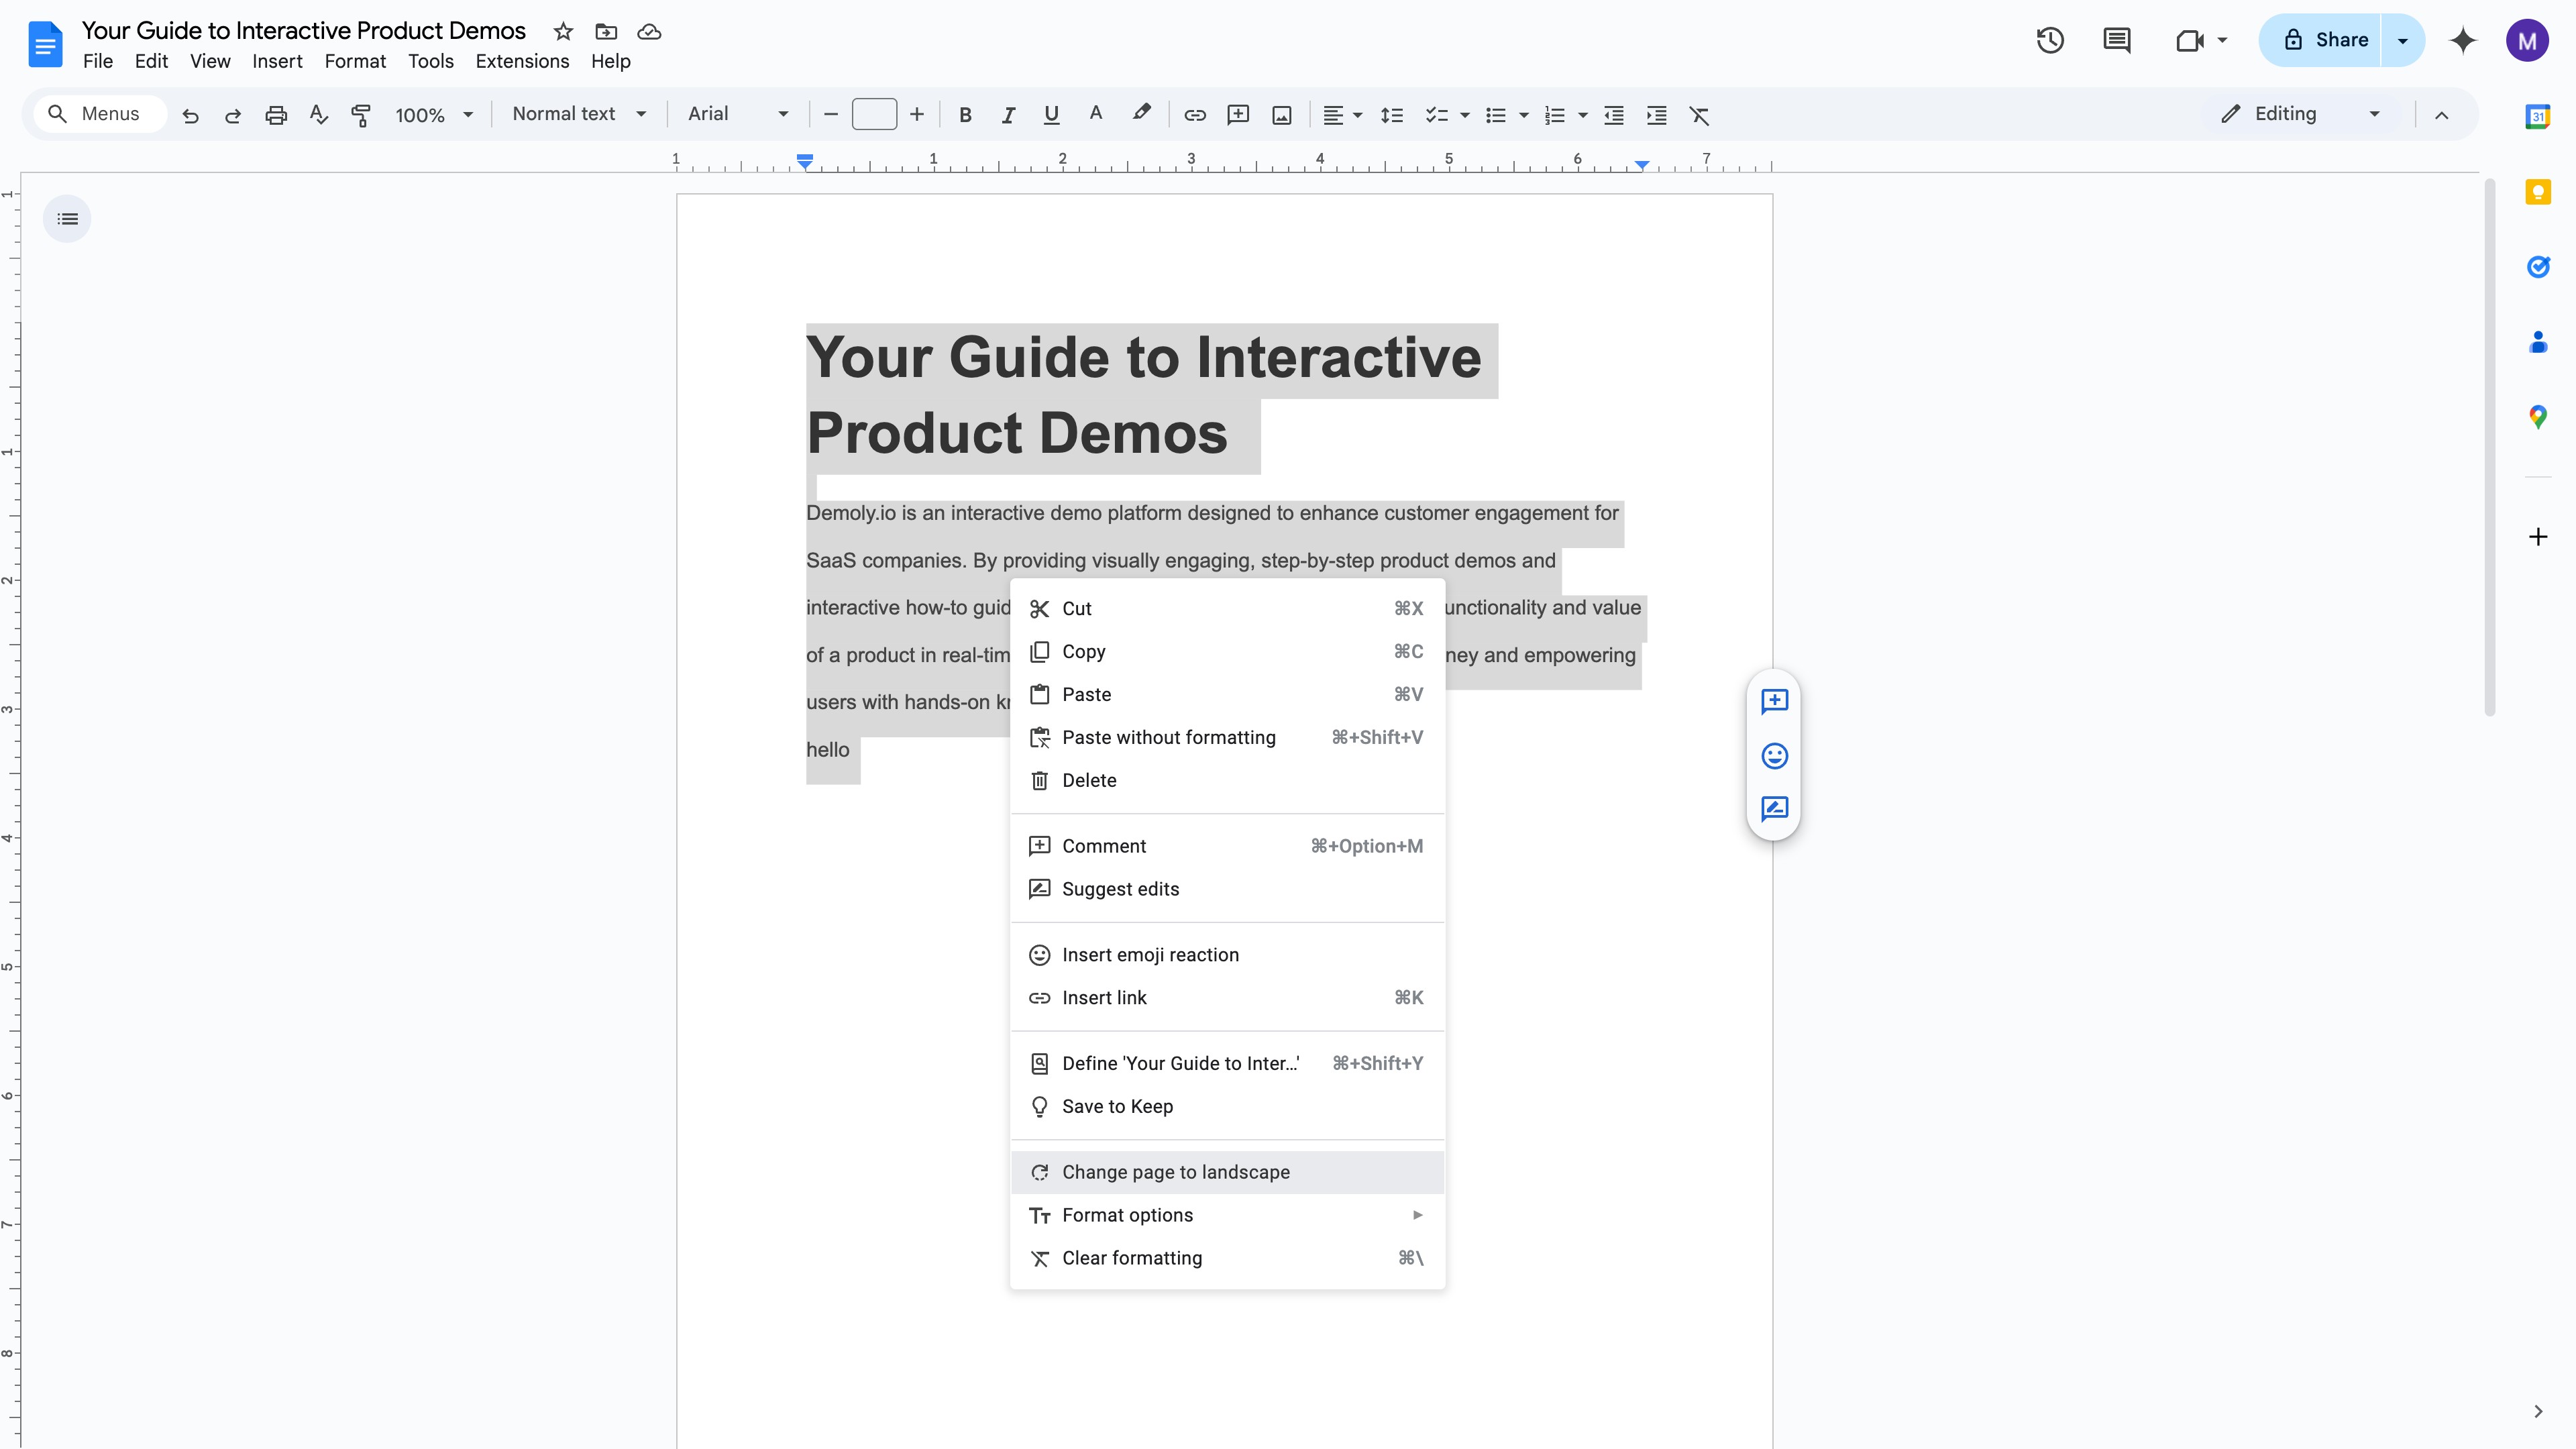Show the document outline panel
Image resolution: width=2576 pixels, height=1449 pixels.
point(67,218)
